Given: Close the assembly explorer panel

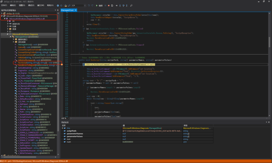Looking at the screenshot, I should click(x=58, y=10).
